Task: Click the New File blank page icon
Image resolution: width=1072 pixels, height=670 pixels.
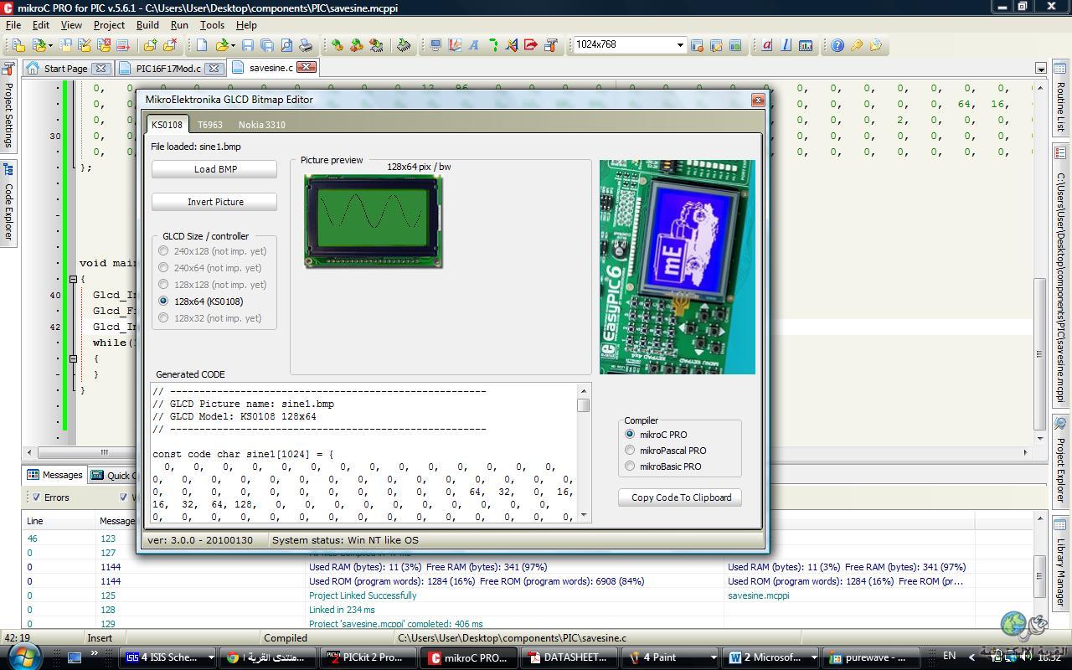Action: [202, 45]
